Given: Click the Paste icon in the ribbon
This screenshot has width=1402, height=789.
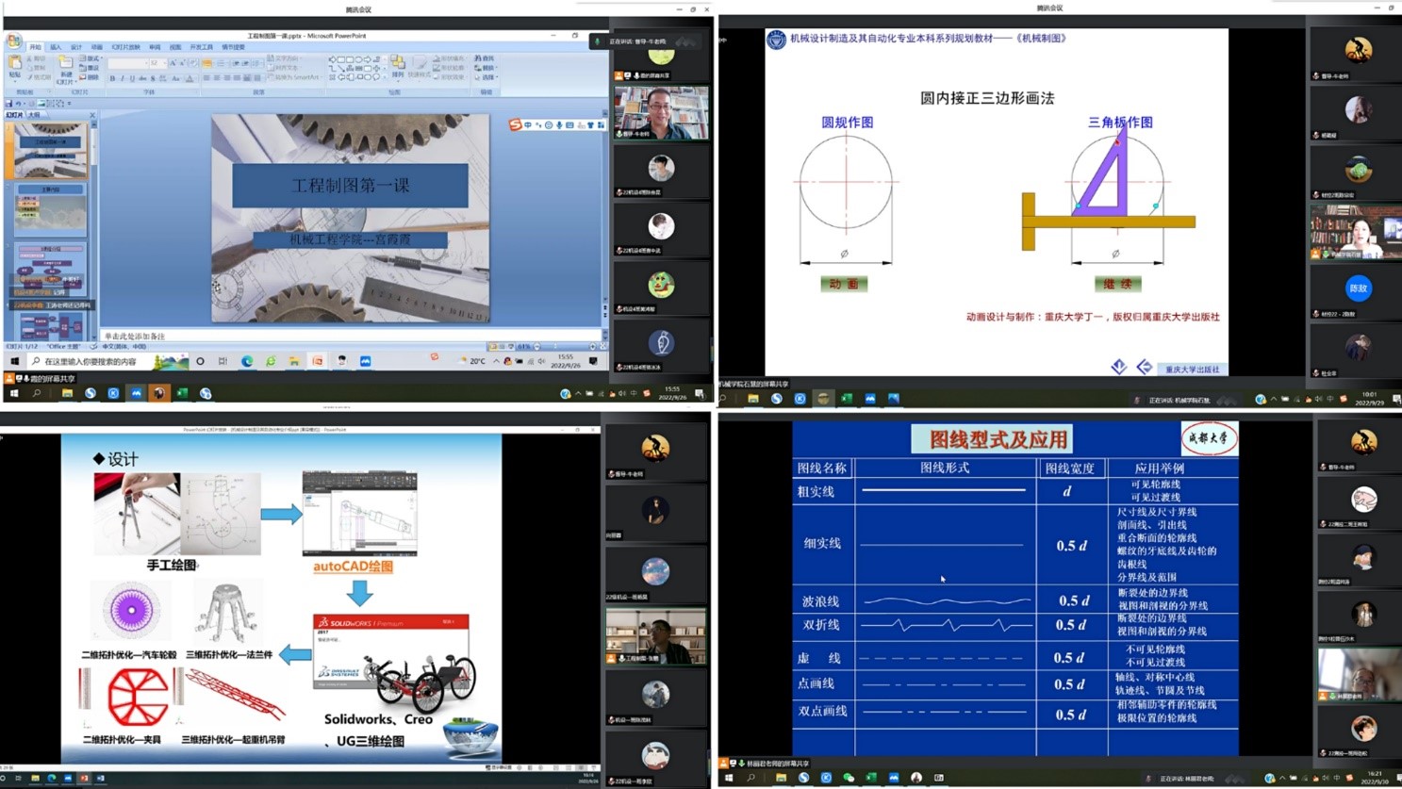Looking at the screenshot, I should 15,64.
